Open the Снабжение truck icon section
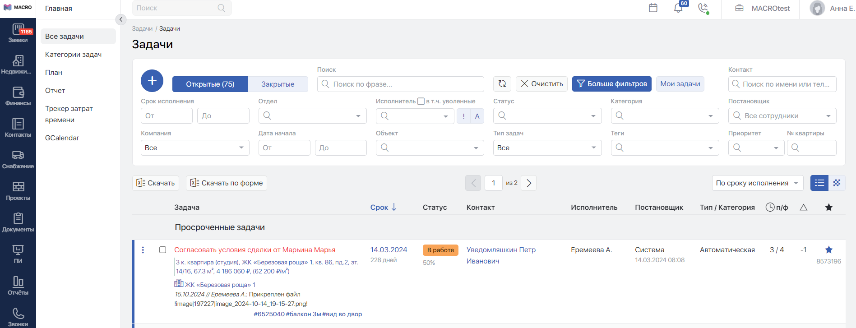The width and height of the screenshot is (856, 328). (18, 160)
